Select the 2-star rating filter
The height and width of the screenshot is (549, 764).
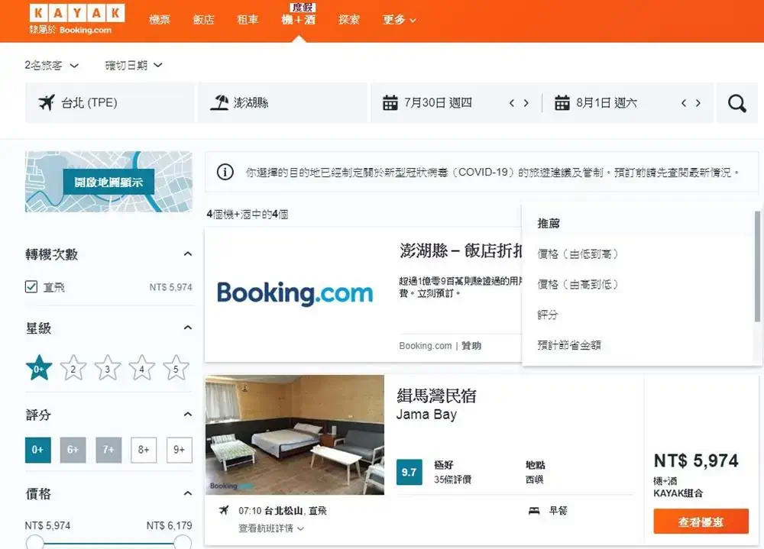tap(73, 369)
